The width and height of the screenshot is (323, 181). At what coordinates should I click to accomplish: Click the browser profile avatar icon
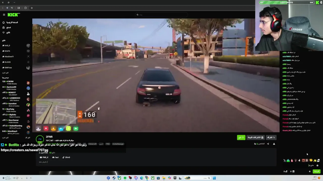pos(7,8)
